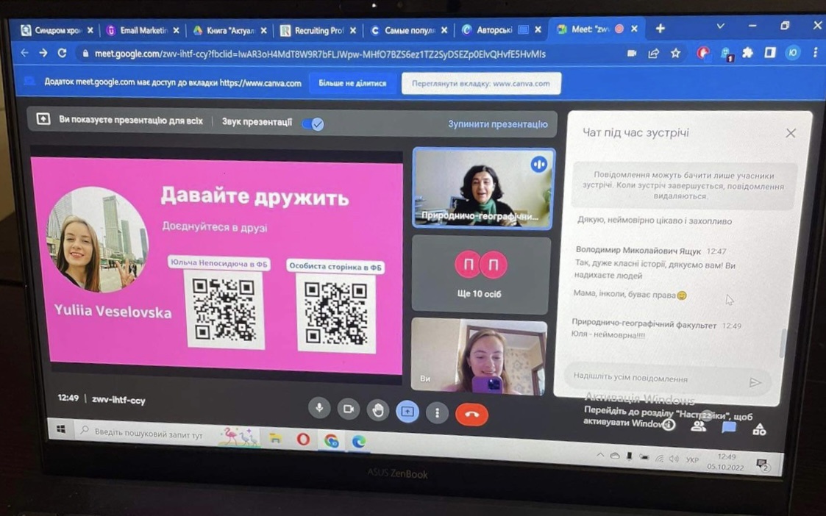Open the Chrome profile avatar "Ю"

[x=792, y=52]
